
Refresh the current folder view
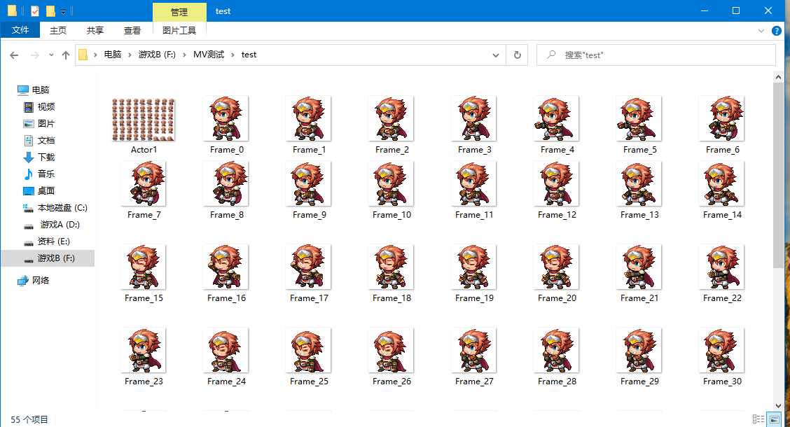pyautogui.click(x=518, y=55)
